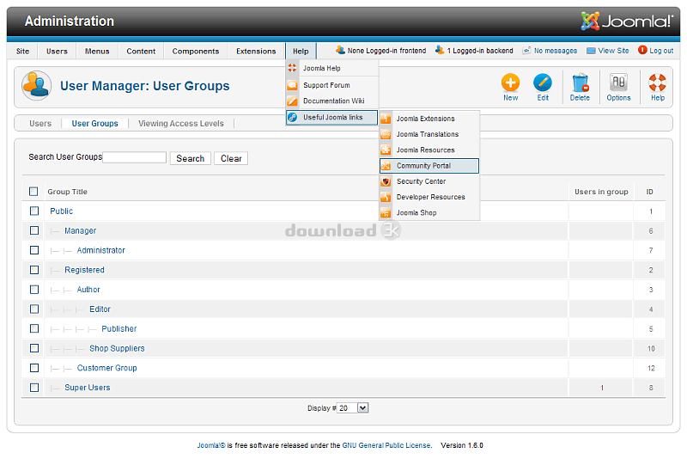Choose Security Center from the submenu
The width and height of the screenshot is (687, 459).
(429, 181)
